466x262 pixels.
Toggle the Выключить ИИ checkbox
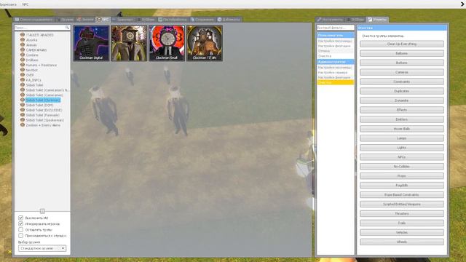[x=20, y=218]
